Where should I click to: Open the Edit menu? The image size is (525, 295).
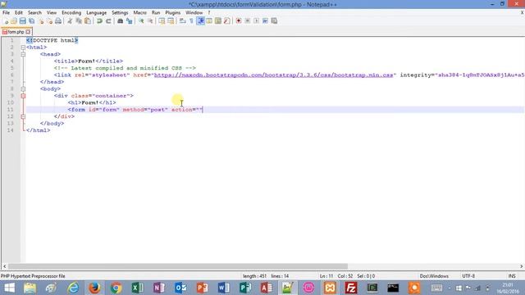(18, 13)
